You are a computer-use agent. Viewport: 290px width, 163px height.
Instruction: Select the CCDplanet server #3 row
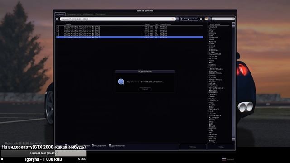pos(130,31)
